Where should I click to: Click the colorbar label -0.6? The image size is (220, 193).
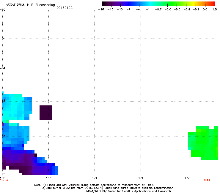168,10
